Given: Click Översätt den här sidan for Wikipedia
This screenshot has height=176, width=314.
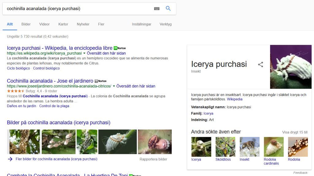Looking at the screenshot, I should click(106, 53).
